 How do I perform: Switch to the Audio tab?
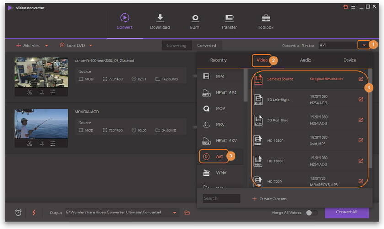coord(306,60)
